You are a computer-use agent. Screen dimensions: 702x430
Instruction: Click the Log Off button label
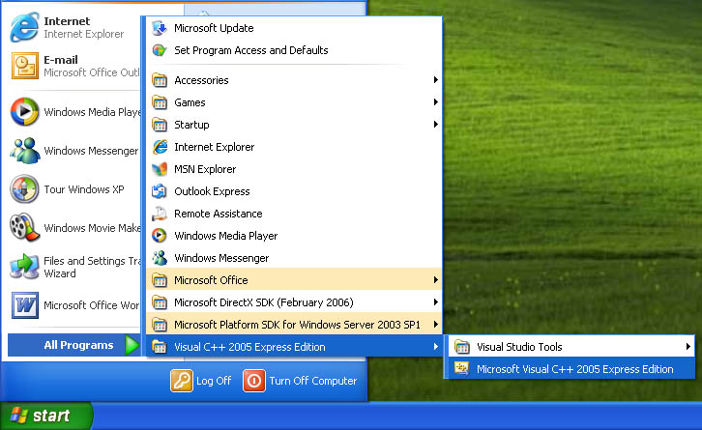(x=214, y=381)
